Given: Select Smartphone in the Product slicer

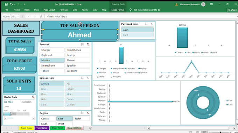Looking at the screenshot, I should pyautogui.click(x=52, y=66).
